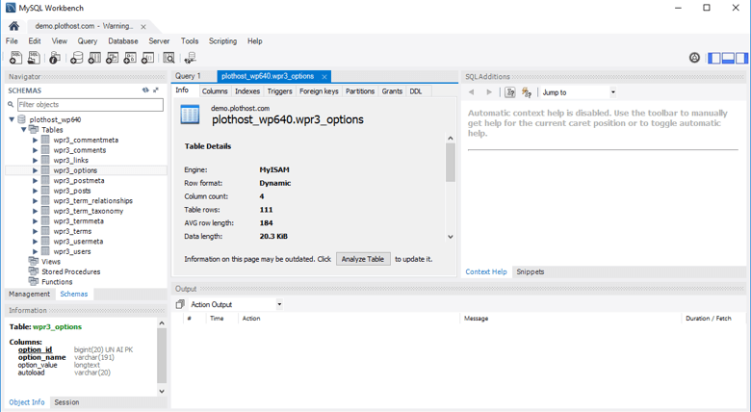The image size is (751, 412).
Task: Switch to the Query 1 tab
Action: 188,76
